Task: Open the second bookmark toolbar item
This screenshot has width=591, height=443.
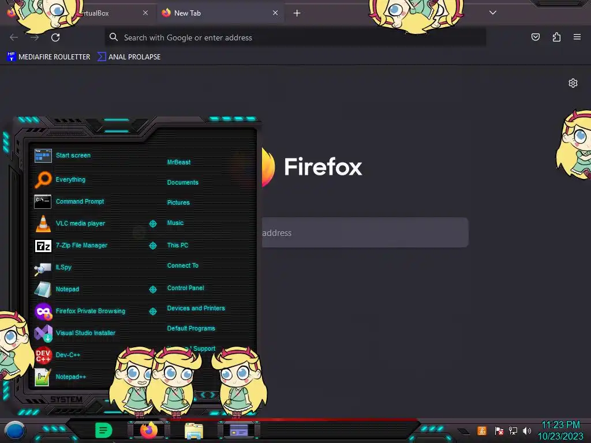Action: tap(129, 57)
